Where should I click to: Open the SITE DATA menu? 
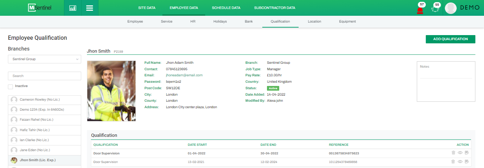point(147,8)
